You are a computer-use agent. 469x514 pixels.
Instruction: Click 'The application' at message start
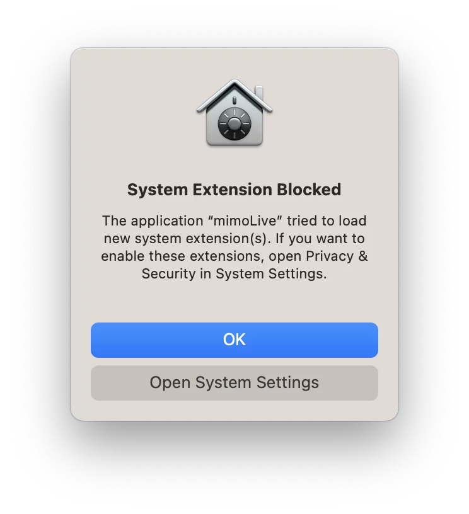(153, 221)
